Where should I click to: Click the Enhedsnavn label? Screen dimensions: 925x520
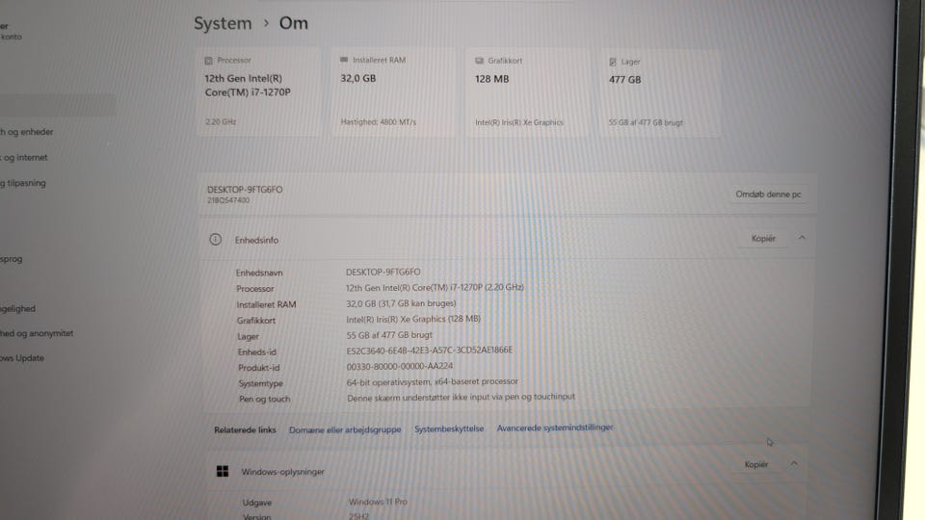tap(259, 273)
